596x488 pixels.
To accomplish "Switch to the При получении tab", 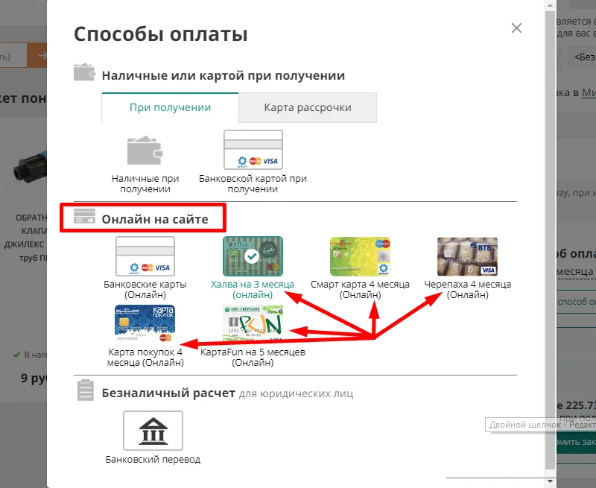I will coord(170,107).
